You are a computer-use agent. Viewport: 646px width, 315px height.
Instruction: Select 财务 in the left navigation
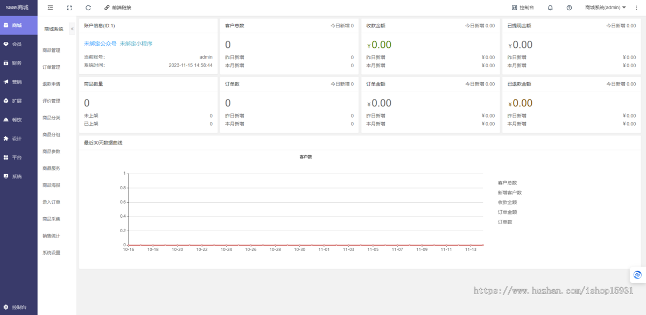17,63
